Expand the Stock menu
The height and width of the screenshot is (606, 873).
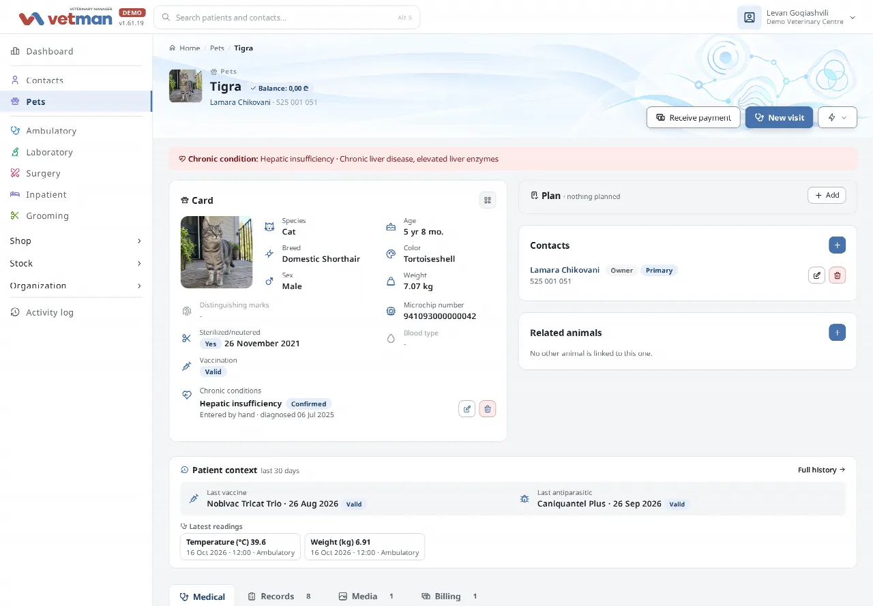coord(76,263)
